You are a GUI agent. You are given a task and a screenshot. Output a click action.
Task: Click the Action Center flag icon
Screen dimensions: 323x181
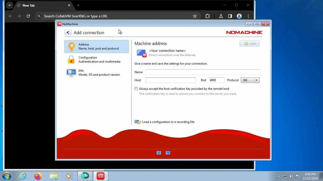(x=297, y=176)
